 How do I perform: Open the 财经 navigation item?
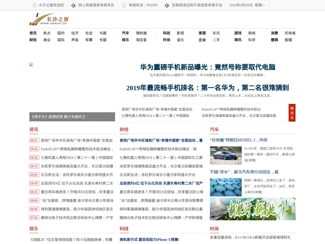coord(33,40)
